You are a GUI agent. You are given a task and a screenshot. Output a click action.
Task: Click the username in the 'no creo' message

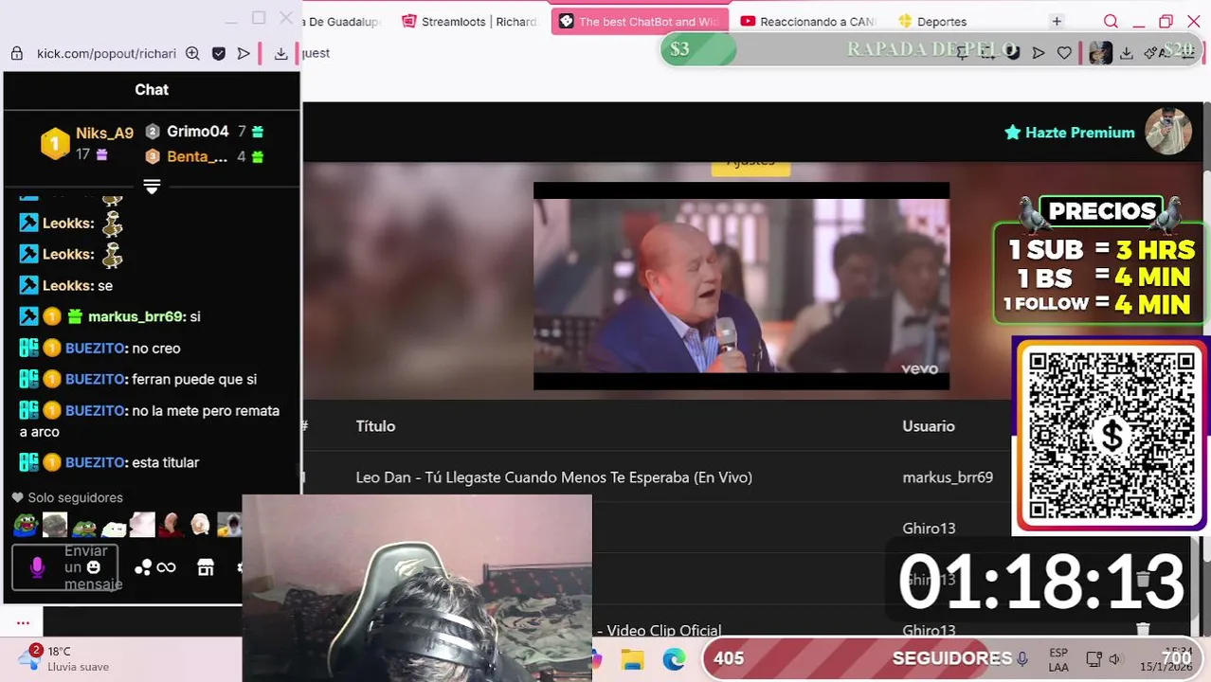(x=96, y=348)
